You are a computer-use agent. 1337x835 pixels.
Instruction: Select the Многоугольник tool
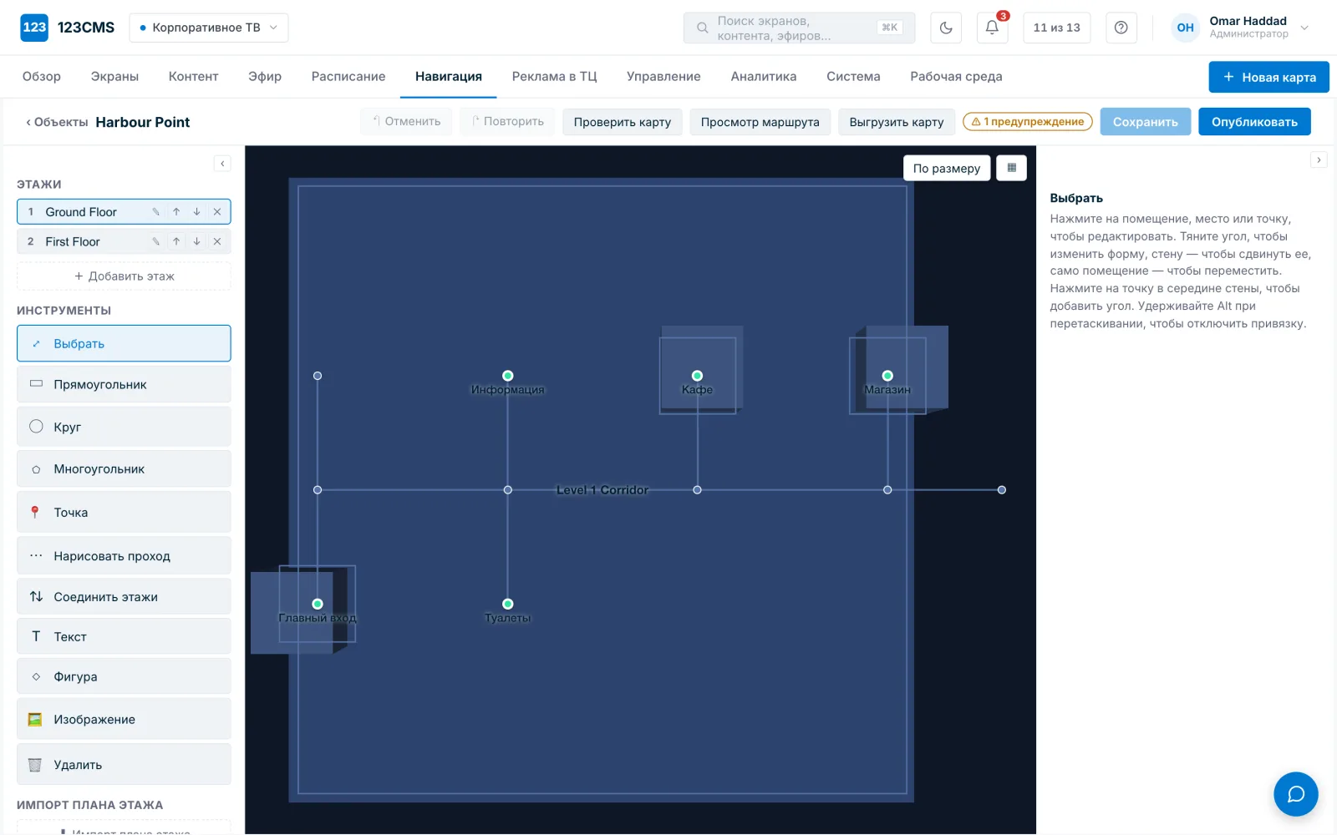pos(124,469)
